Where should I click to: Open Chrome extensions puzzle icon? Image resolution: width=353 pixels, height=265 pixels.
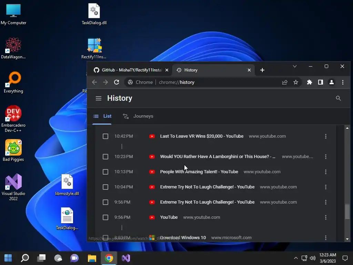point(310,82)
